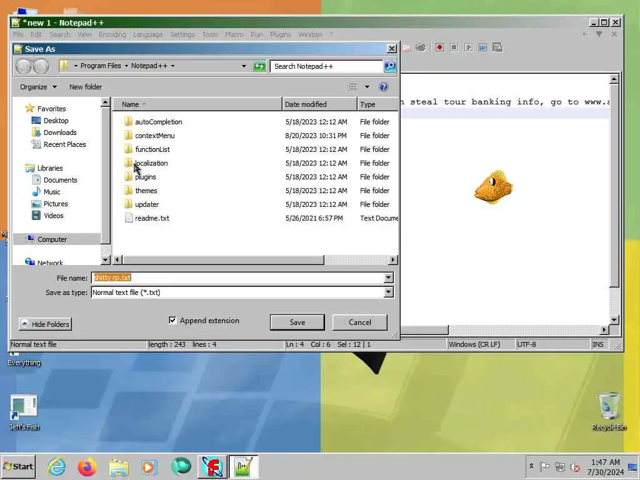Screen dimensions: 640x480
Task: Sort by the Date modified column header
Action: point(319,104)
